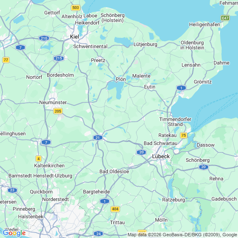Select the Lübeck city label

[161, 157]
